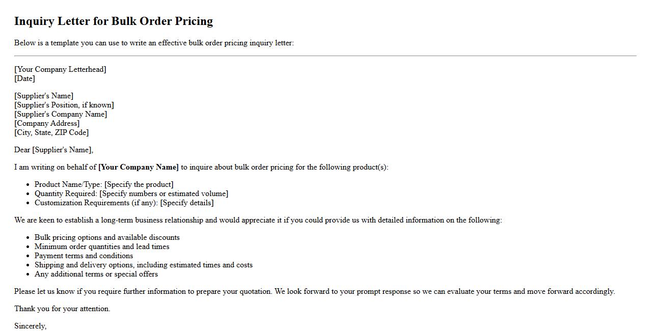
Task: Click the "Payment terms and conditions" bullet
Action: tap(84, 256)
